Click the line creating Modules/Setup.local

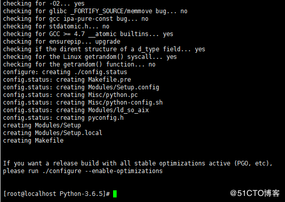click(53, 132)
